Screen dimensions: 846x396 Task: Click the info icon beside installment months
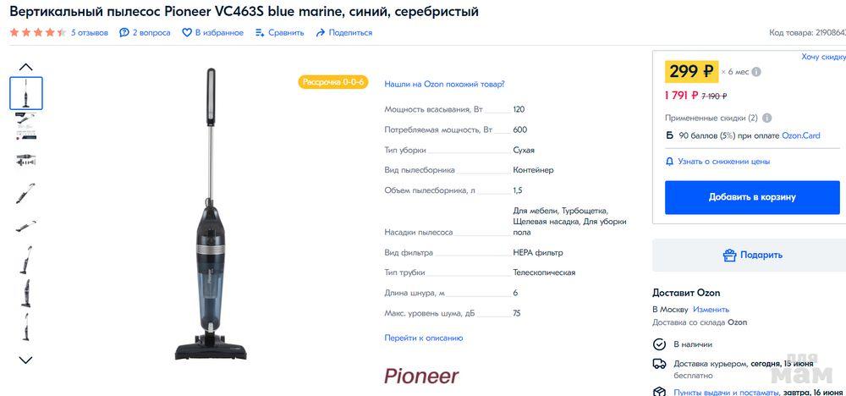(x=756, y=72)
